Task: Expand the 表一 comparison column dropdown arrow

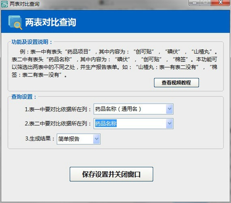Action: point(169,109)
